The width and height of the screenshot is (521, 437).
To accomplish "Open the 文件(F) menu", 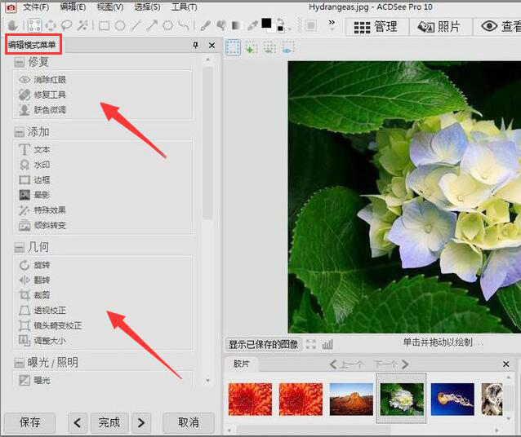I will tap(36, 7).
